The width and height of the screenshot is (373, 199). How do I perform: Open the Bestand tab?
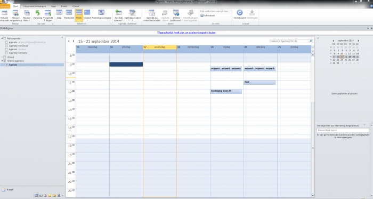coord(4,6)
